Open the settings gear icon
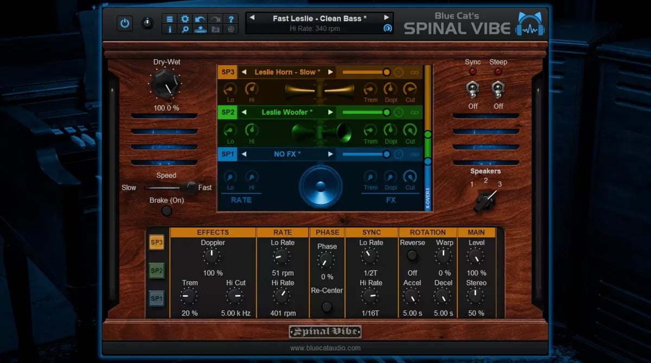Screen dimensions: 651x363 point(185,18)
